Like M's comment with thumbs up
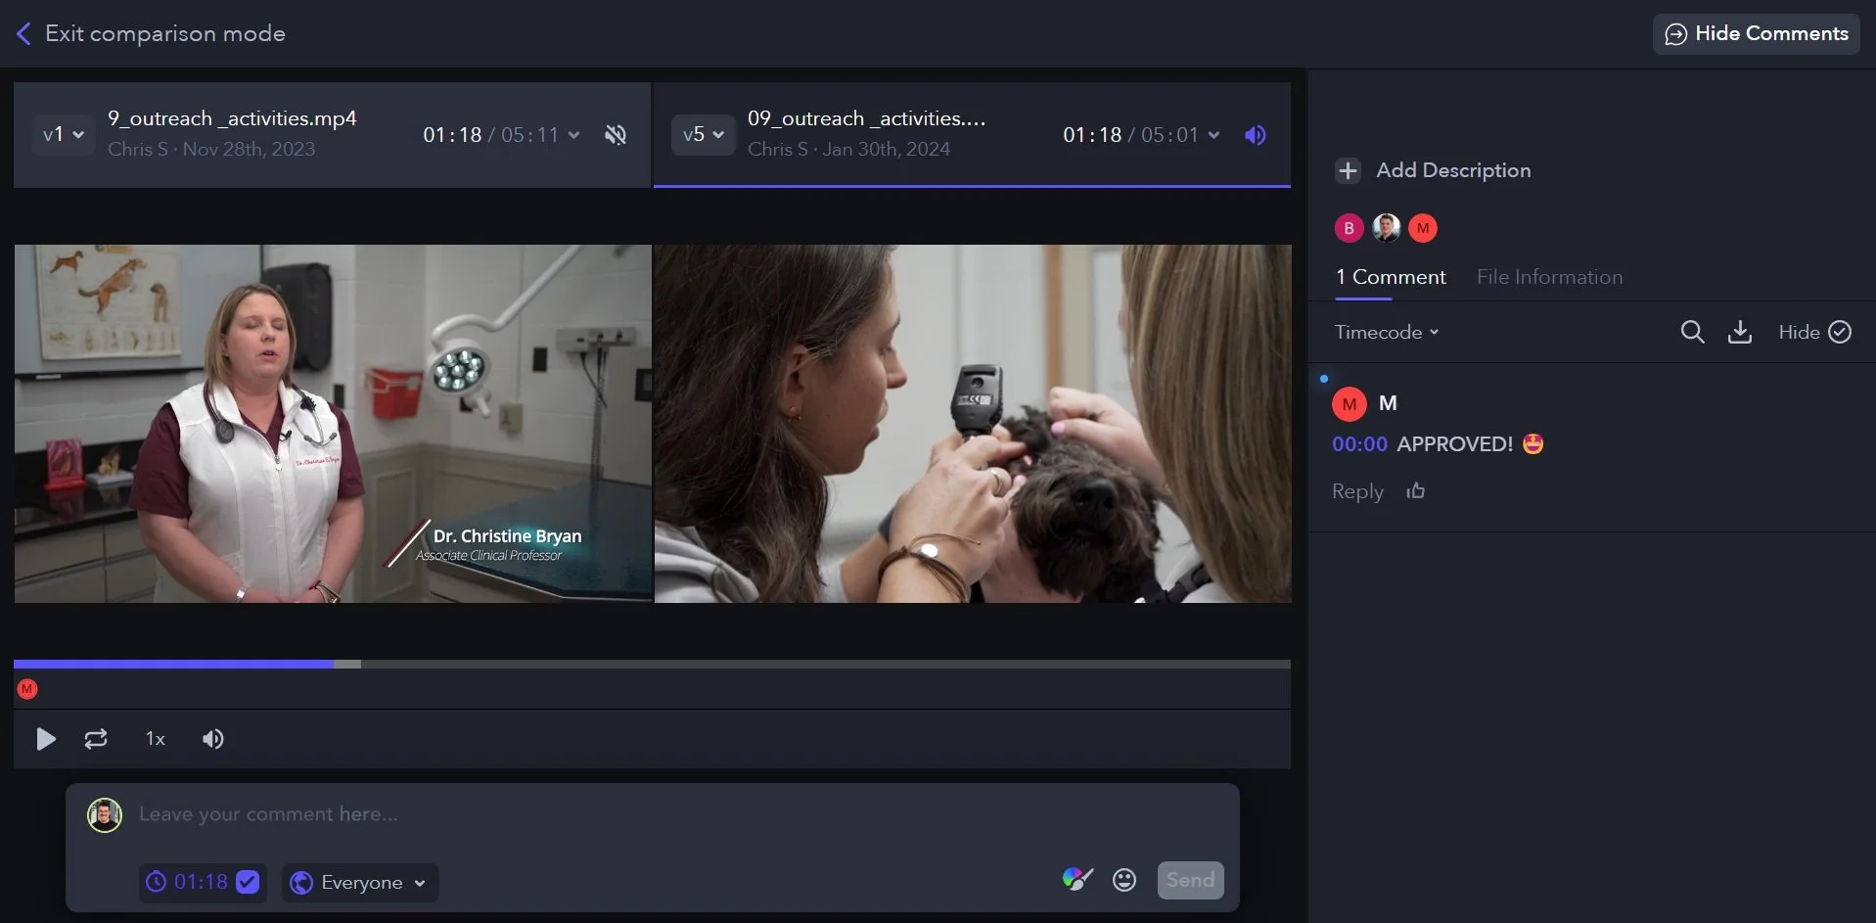1876x923 pixels. tap(1415, 491)
